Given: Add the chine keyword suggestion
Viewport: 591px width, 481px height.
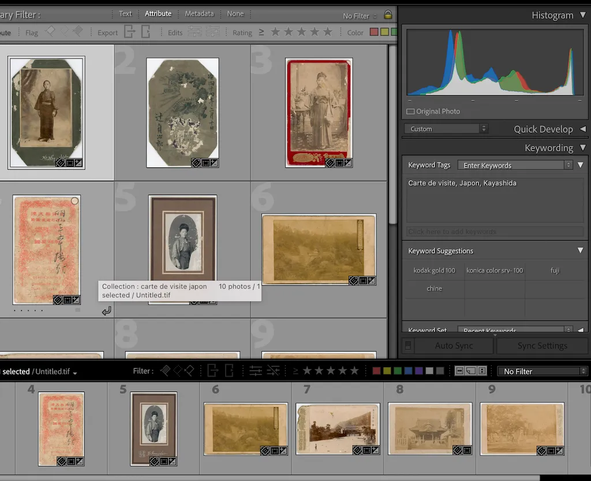Looking at the screenshot, I should pos(434,288).
